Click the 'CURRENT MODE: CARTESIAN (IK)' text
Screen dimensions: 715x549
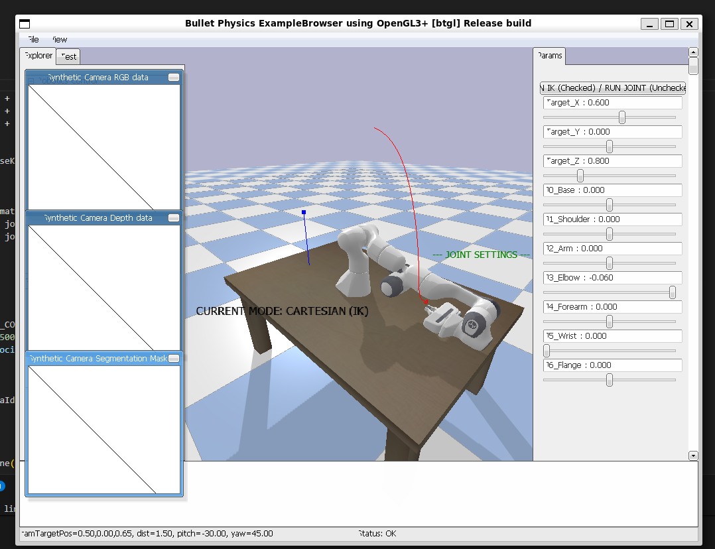pyautogui.click(x=283, y=311)
